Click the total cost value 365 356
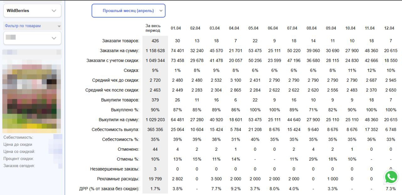This screenshot has height=195, width=402. (155, 129)
